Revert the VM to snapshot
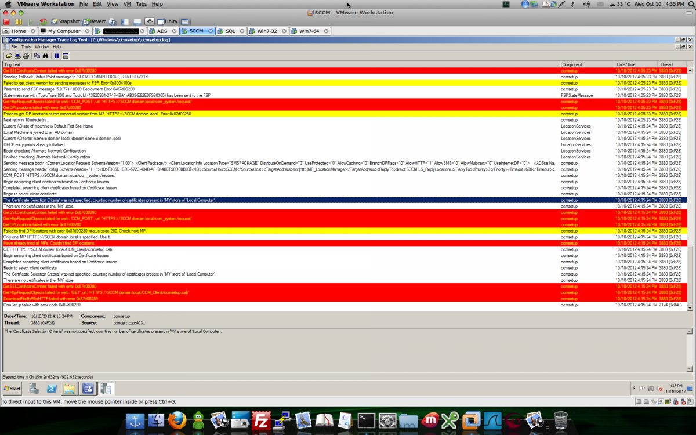 click(x=94, y=21)
